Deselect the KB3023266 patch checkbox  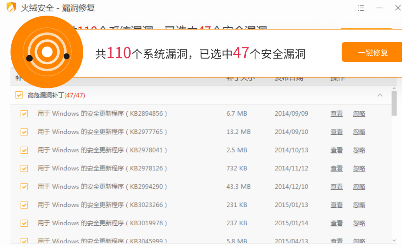[24, 205]
